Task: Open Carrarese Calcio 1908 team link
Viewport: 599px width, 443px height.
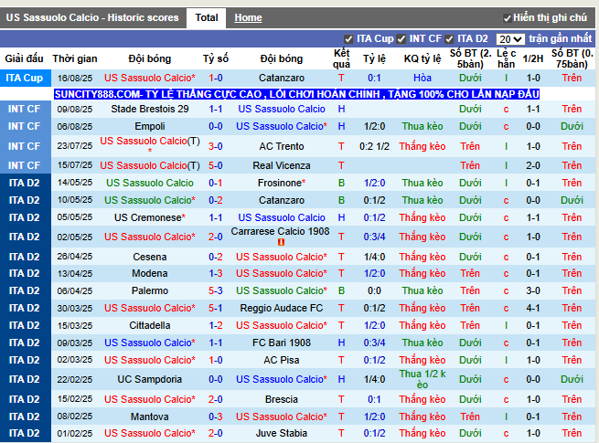Action: [280, 232]
